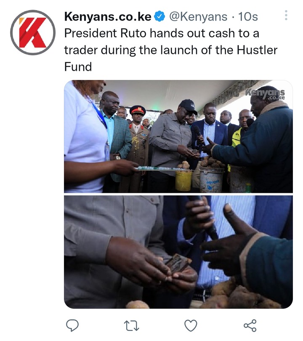Viewport: 303px width, 341px height.
Task: Open the @Kenyans handle link
Action: point(198,16)
